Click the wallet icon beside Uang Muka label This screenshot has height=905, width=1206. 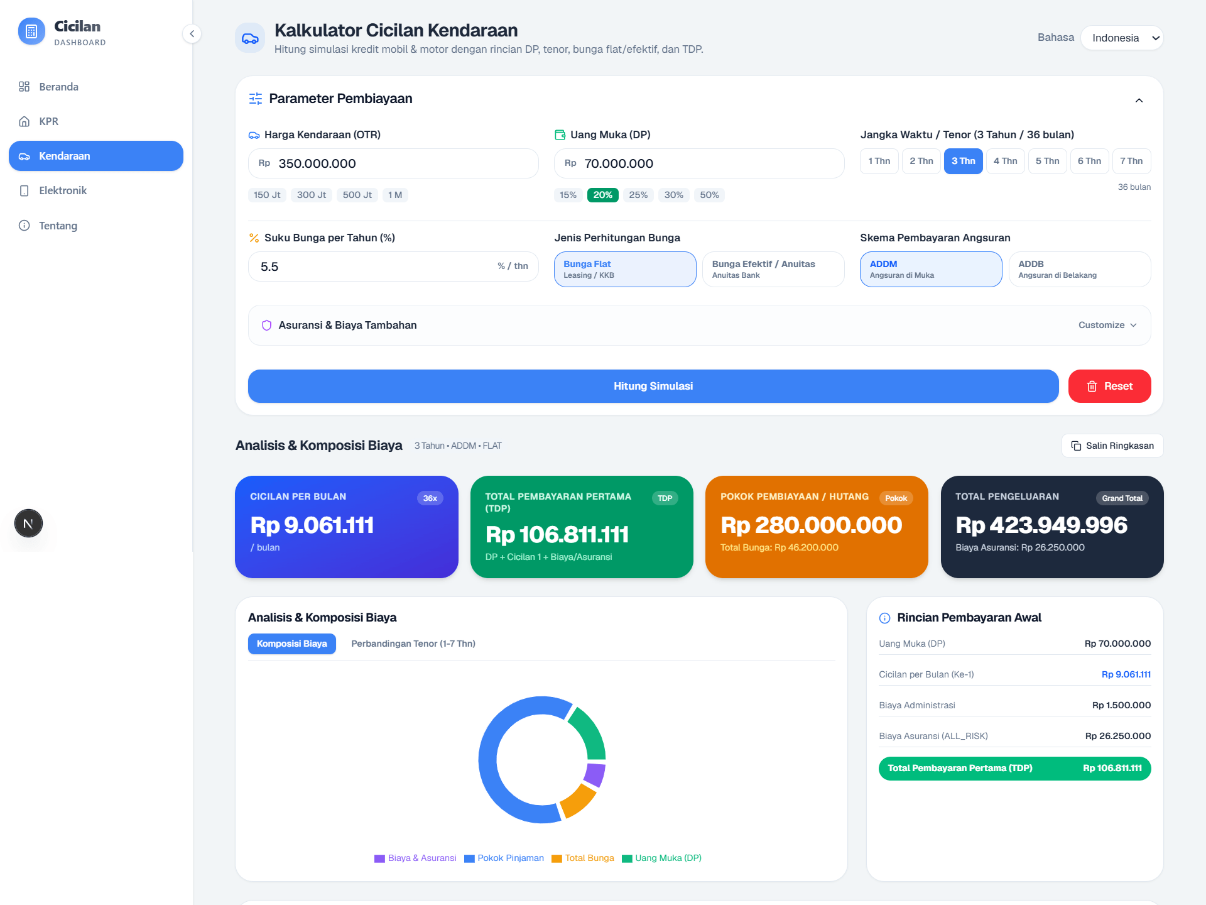(560, 134)
